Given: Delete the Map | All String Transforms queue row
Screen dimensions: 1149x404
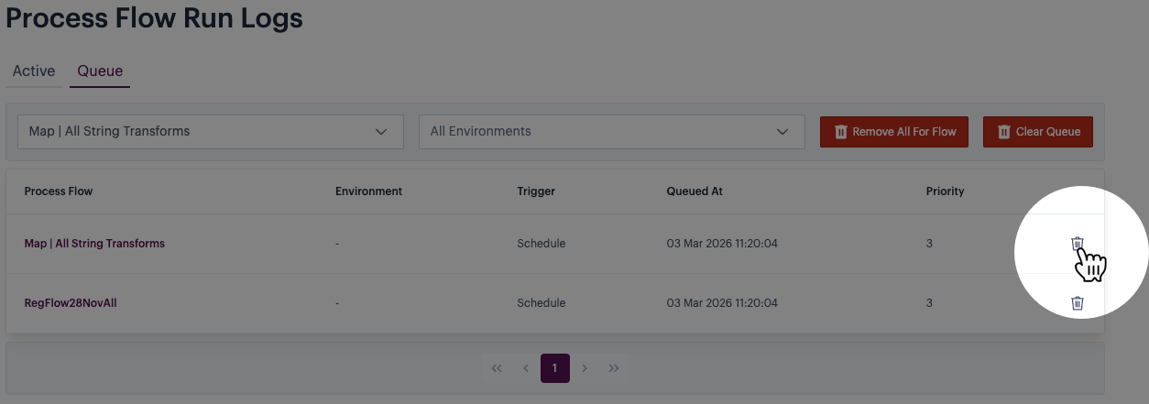Looking at the screenshot, I should tap(1078, 244).
